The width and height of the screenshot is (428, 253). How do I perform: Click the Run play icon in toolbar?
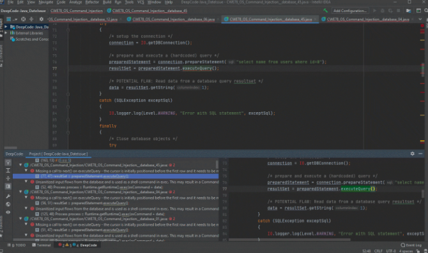click(x=374, y=11)
